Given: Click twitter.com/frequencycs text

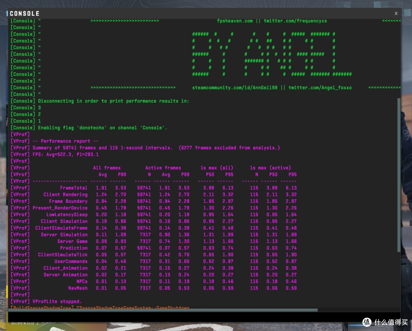Looking at the screenshot, I should coord(295,21).
